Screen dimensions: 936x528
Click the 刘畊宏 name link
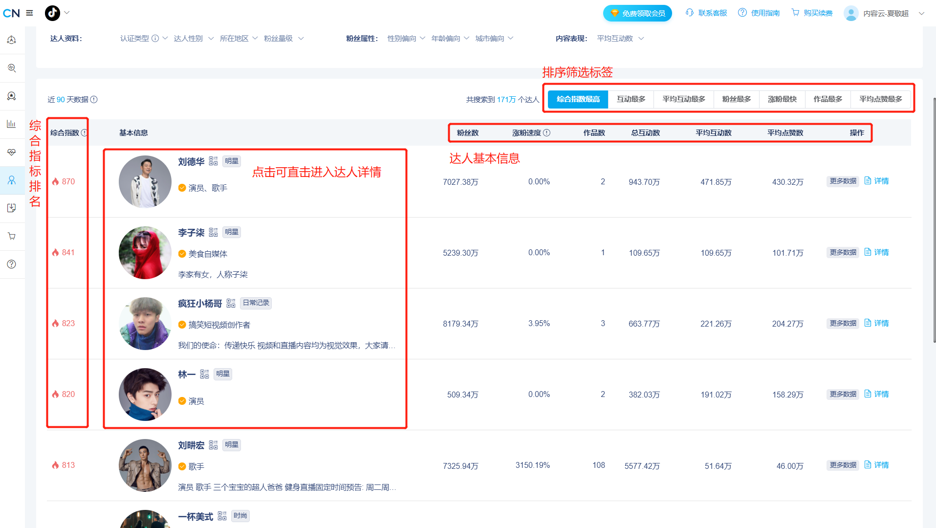tap(191, 445)
